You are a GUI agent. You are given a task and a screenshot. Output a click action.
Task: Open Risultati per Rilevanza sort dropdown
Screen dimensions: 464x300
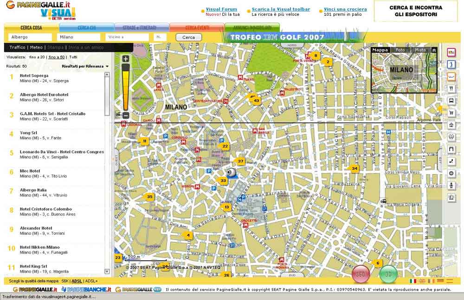85,66
